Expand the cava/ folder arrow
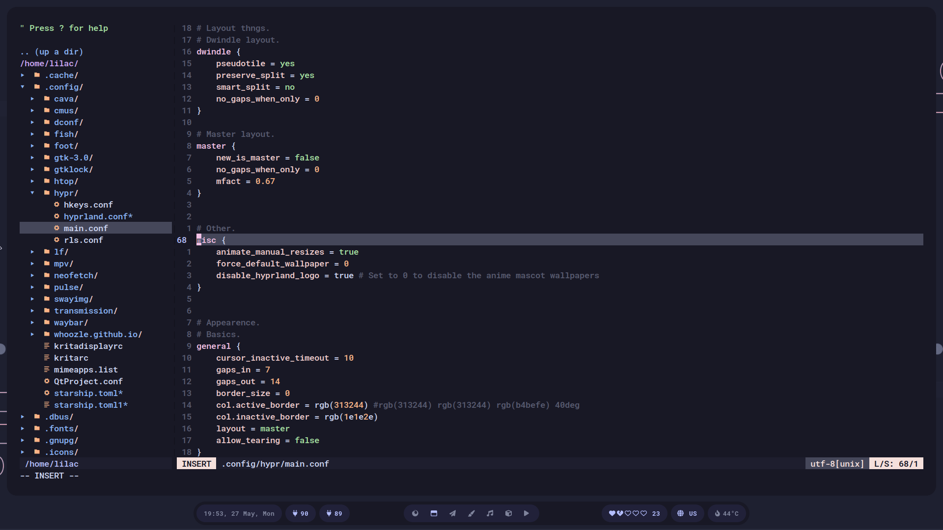The image size is (943, 530). (x=32, y=99)
